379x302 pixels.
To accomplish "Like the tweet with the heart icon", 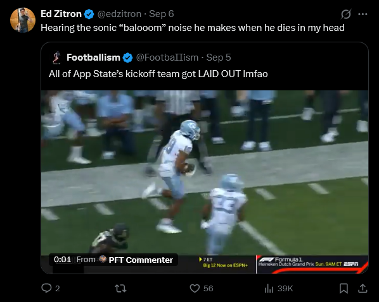I will click(x=195, y=288).
